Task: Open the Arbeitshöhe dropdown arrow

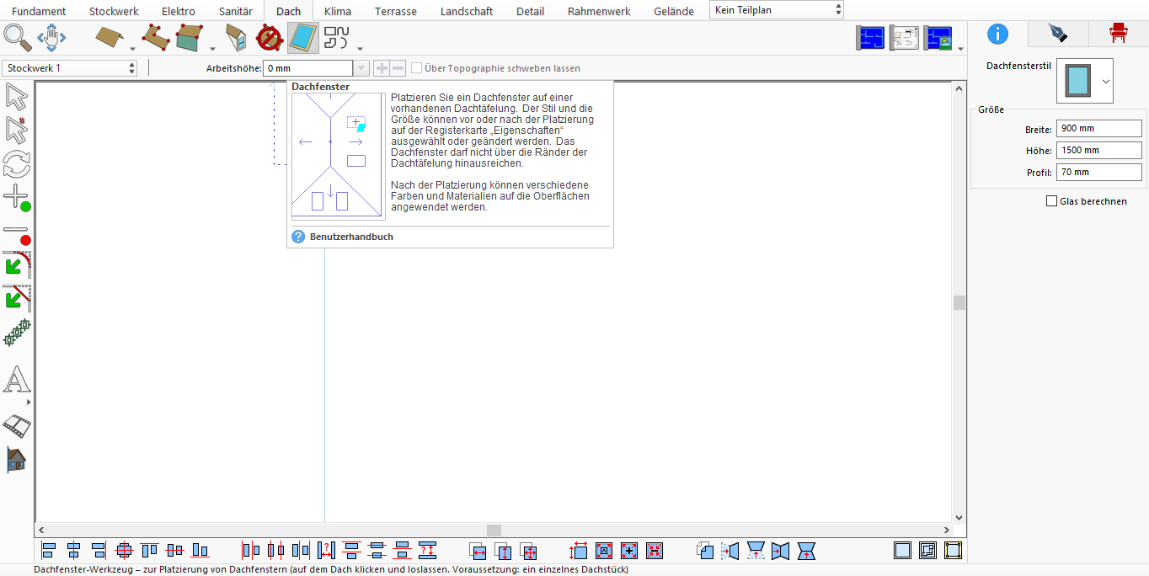Action: tap(361, 68)
